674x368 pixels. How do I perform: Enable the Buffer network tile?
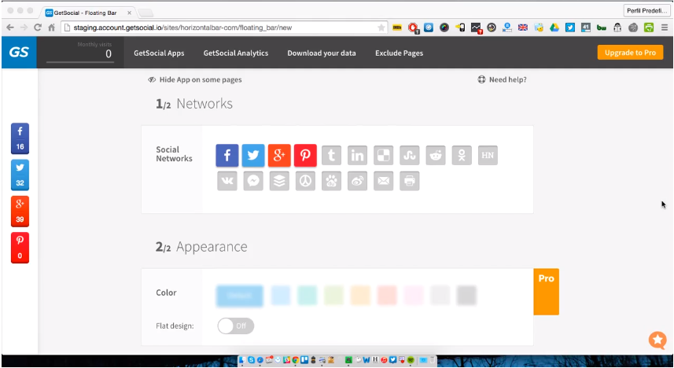click(279, 181)
